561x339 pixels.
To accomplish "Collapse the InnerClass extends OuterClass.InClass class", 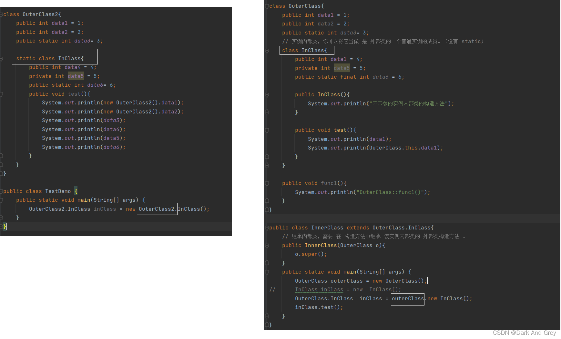I will point(267,228).
